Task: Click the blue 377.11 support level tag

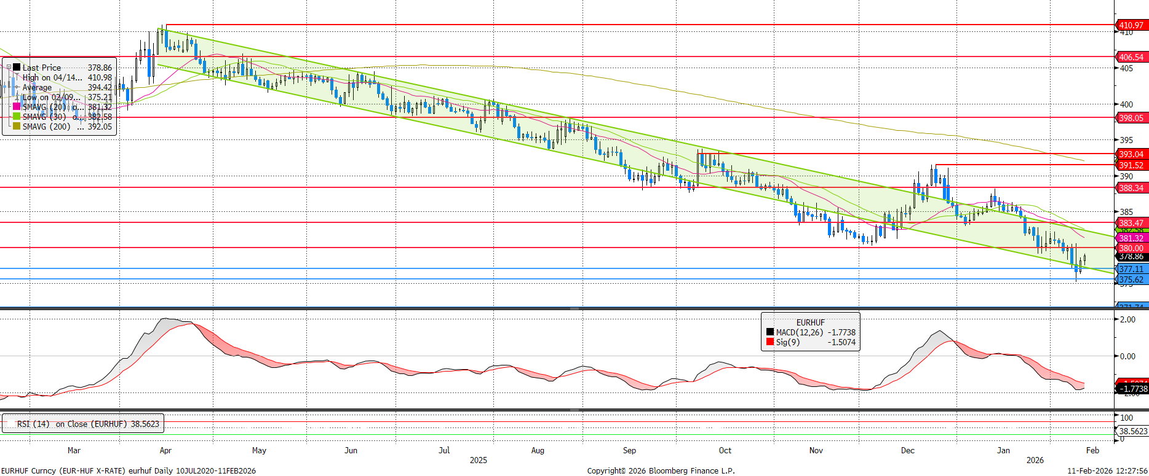Action: tap(1131, 269)
